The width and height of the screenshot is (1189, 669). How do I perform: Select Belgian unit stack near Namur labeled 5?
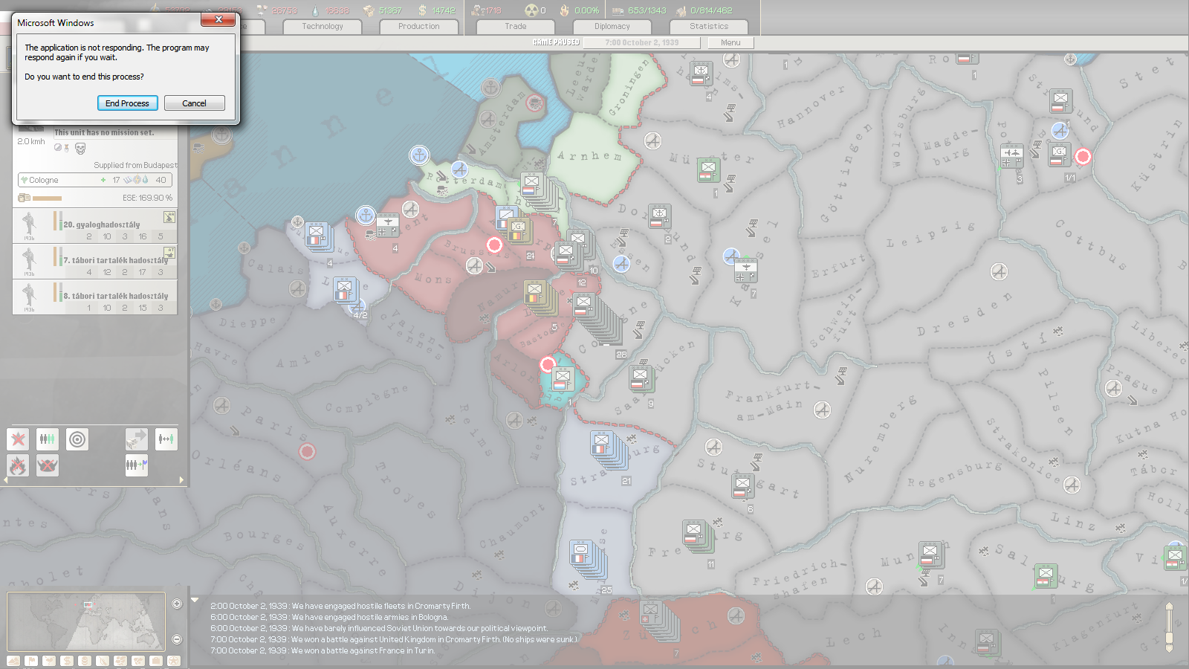pyautogui.click(x=540, y=297)
